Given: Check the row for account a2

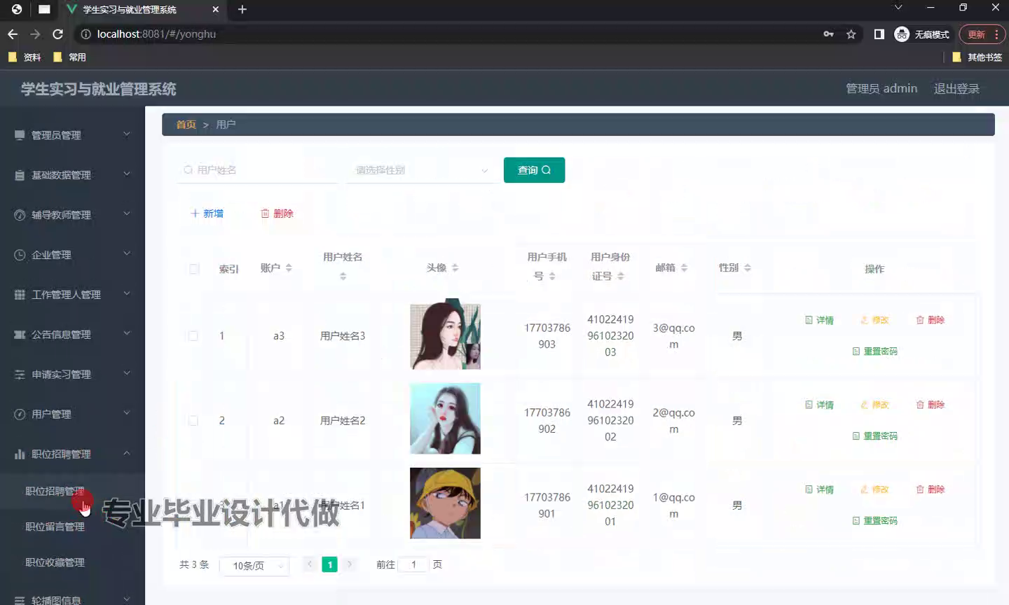Looking at the screenshot, I should pyautogui.click(x=193, y=421).
